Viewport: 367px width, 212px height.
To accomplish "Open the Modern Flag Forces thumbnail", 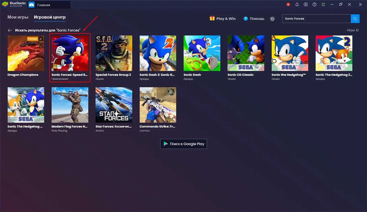I will [x=70, y=105].
